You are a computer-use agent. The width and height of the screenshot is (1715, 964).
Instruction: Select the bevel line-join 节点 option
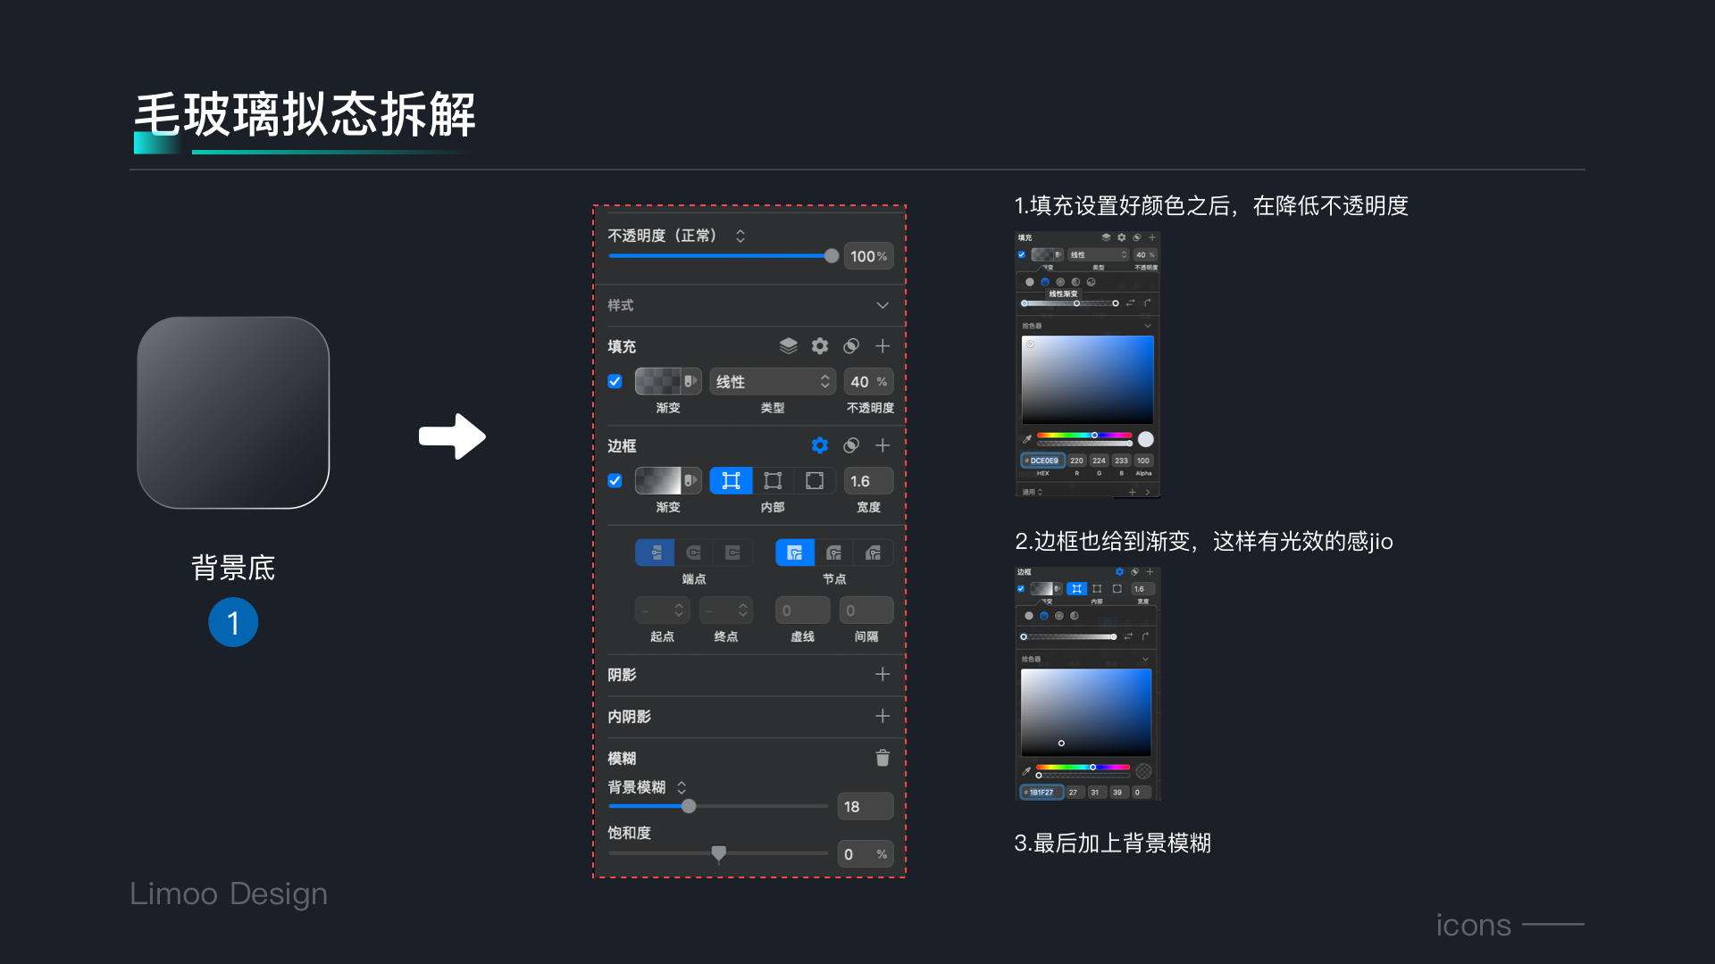pos(874,553)
